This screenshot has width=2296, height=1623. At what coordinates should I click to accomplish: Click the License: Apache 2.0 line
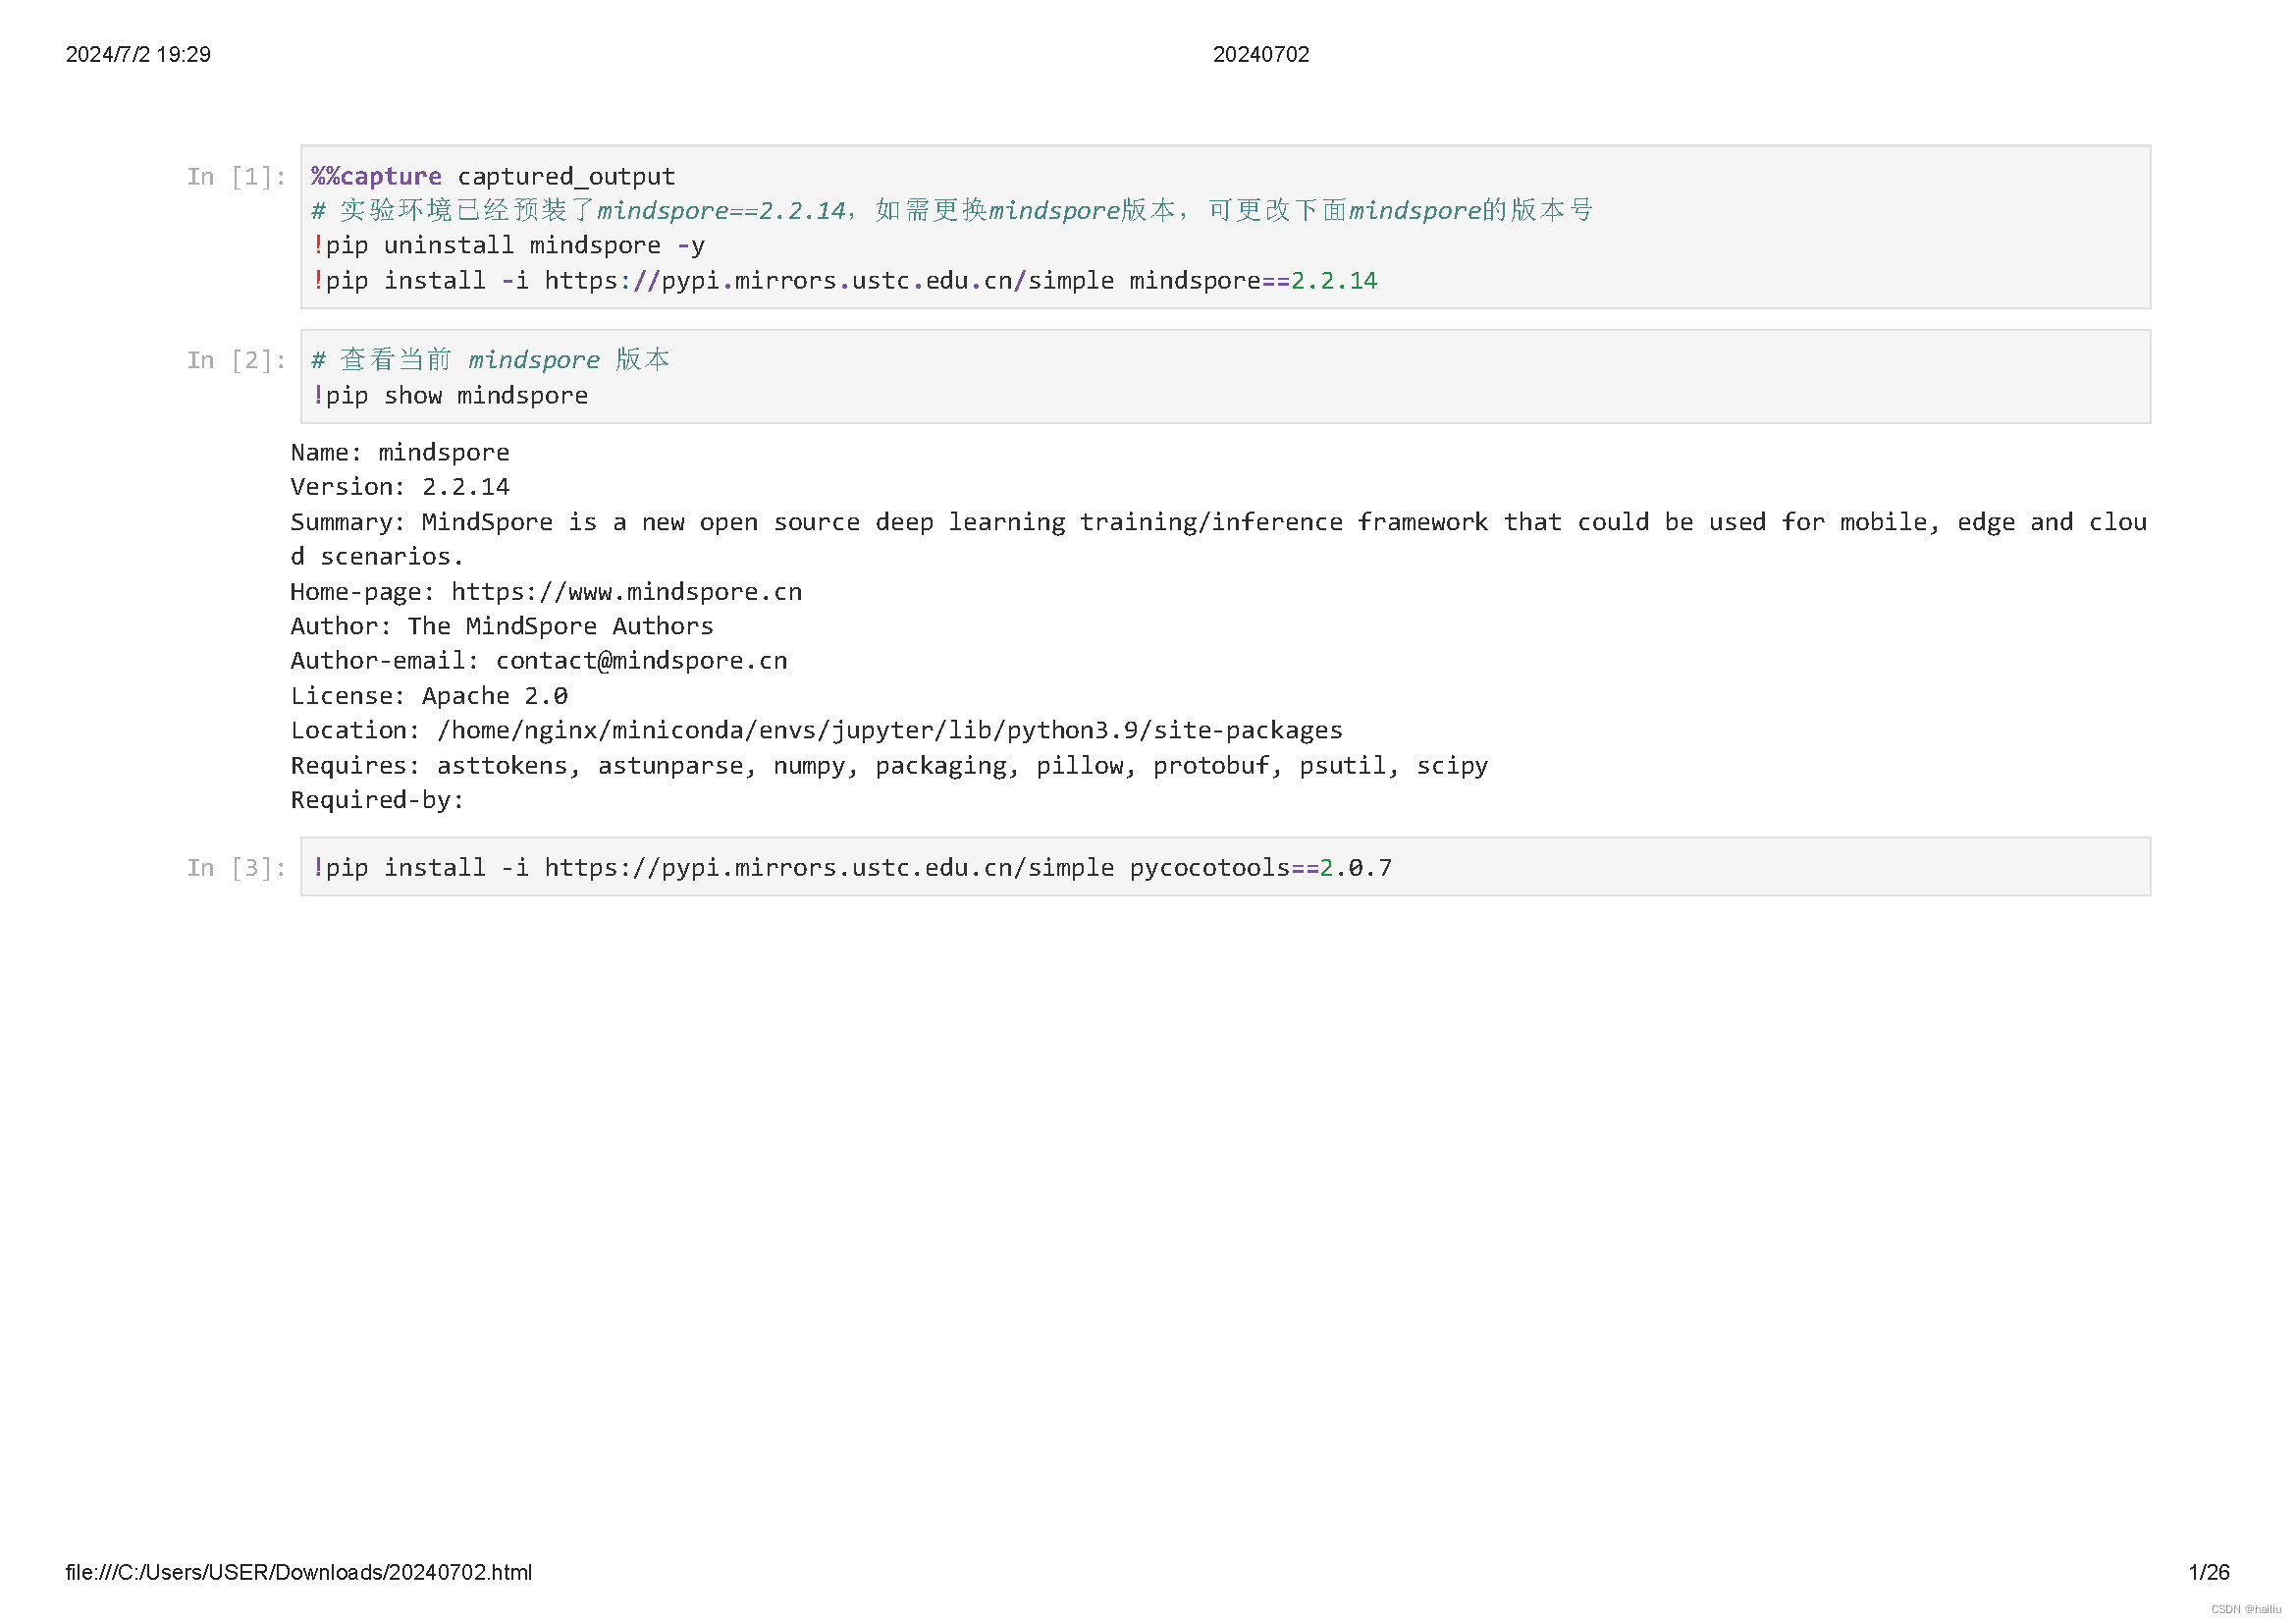(429, 696)
